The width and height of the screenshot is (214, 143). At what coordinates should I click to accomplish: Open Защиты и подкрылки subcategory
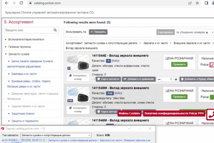[25, 121]
